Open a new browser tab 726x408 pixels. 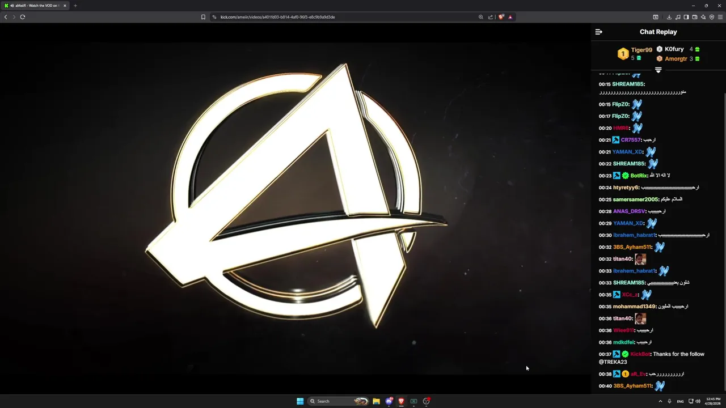coord(75,6)
